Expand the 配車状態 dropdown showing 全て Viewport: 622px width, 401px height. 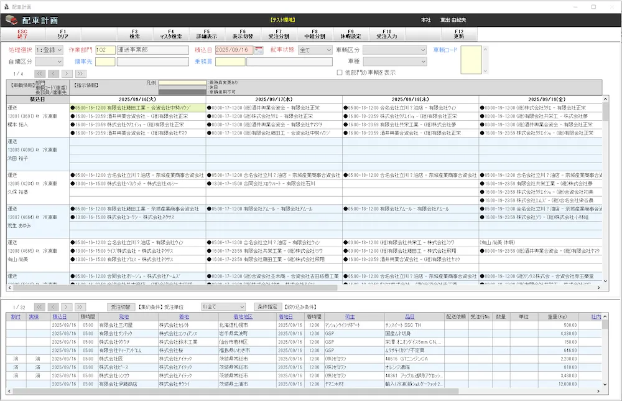click(315, 50)
